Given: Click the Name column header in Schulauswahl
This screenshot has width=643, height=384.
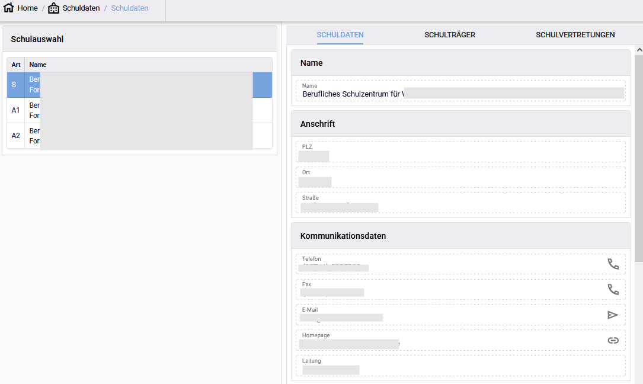Looking at the screenshot, I should (x=38, y=65).
